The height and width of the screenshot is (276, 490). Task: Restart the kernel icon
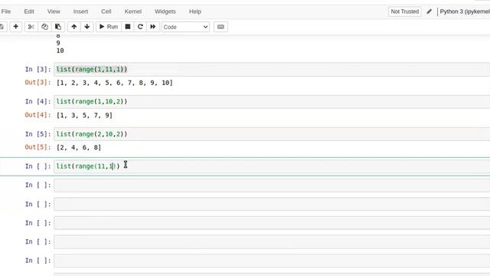[x=140, y=27]
